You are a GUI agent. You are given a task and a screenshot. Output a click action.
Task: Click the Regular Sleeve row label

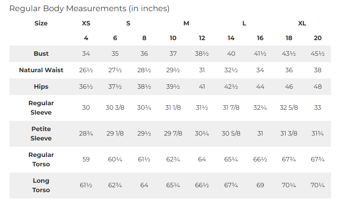point(41,107)
